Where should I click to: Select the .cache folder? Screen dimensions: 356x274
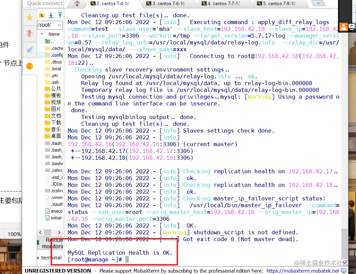pos(54,48)
